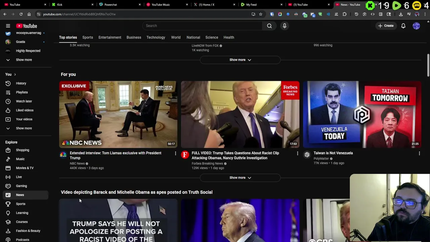Open Shopping in Explore section
The width and height of the screenshot is (430, 242).
pos(26,150)
